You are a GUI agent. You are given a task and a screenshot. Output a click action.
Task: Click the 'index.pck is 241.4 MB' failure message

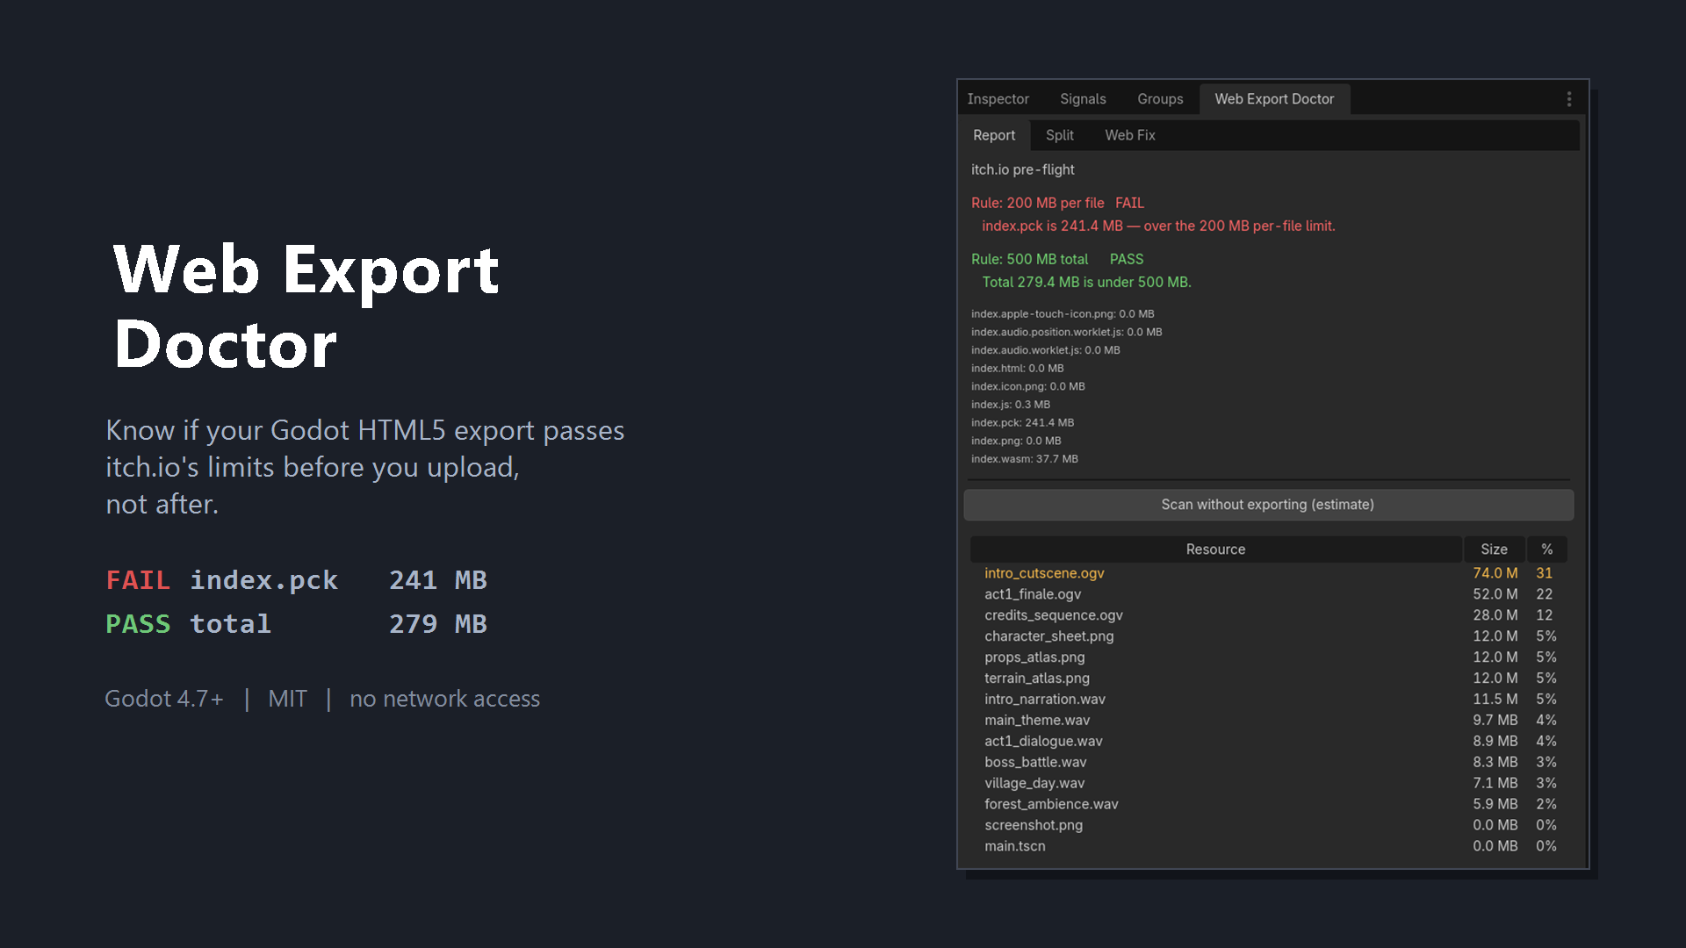coord(1158,226)
